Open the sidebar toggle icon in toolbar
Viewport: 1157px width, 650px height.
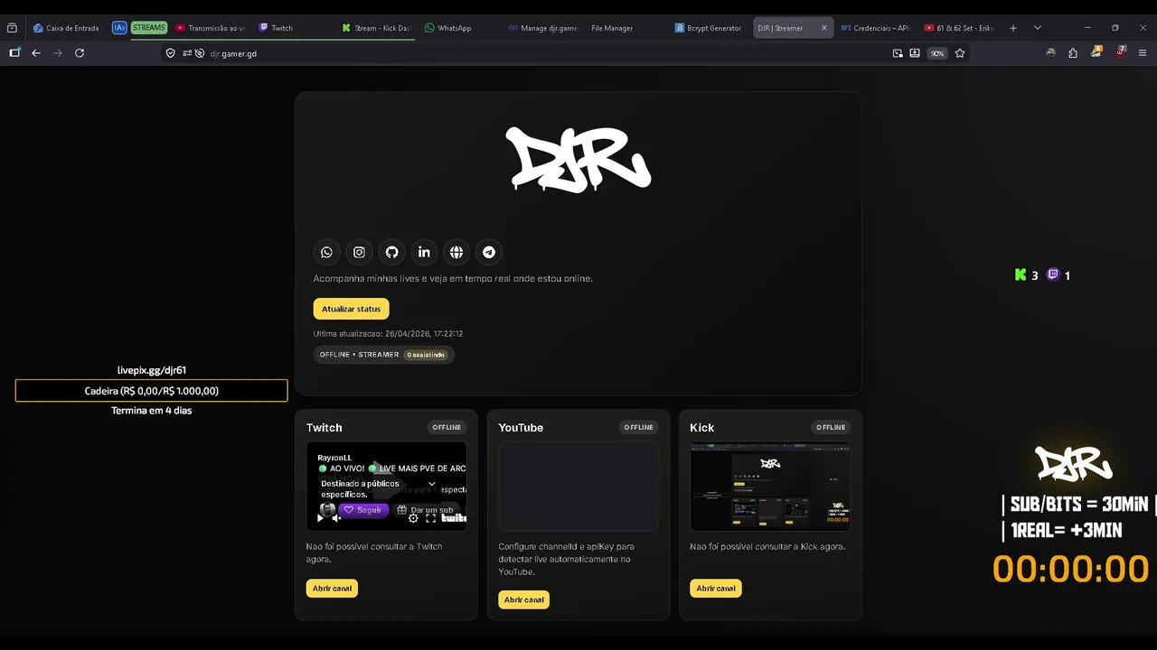[14, 53]
